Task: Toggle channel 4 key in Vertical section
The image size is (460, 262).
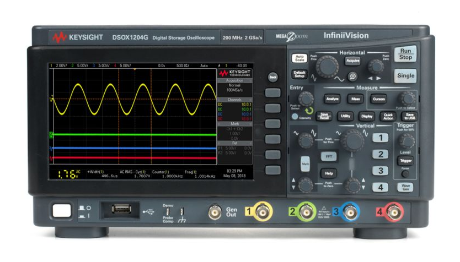Action: [381, 187]
